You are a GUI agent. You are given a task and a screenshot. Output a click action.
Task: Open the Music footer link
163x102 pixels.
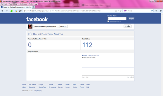pyautogui.click(x=88, y=85)
